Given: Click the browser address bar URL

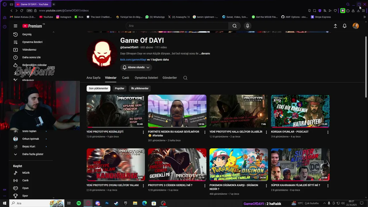Looking at the screenshot, I should [64, 11].
